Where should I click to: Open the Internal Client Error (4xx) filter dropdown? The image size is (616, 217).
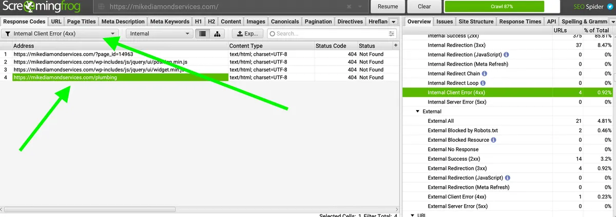click(60, 34)
